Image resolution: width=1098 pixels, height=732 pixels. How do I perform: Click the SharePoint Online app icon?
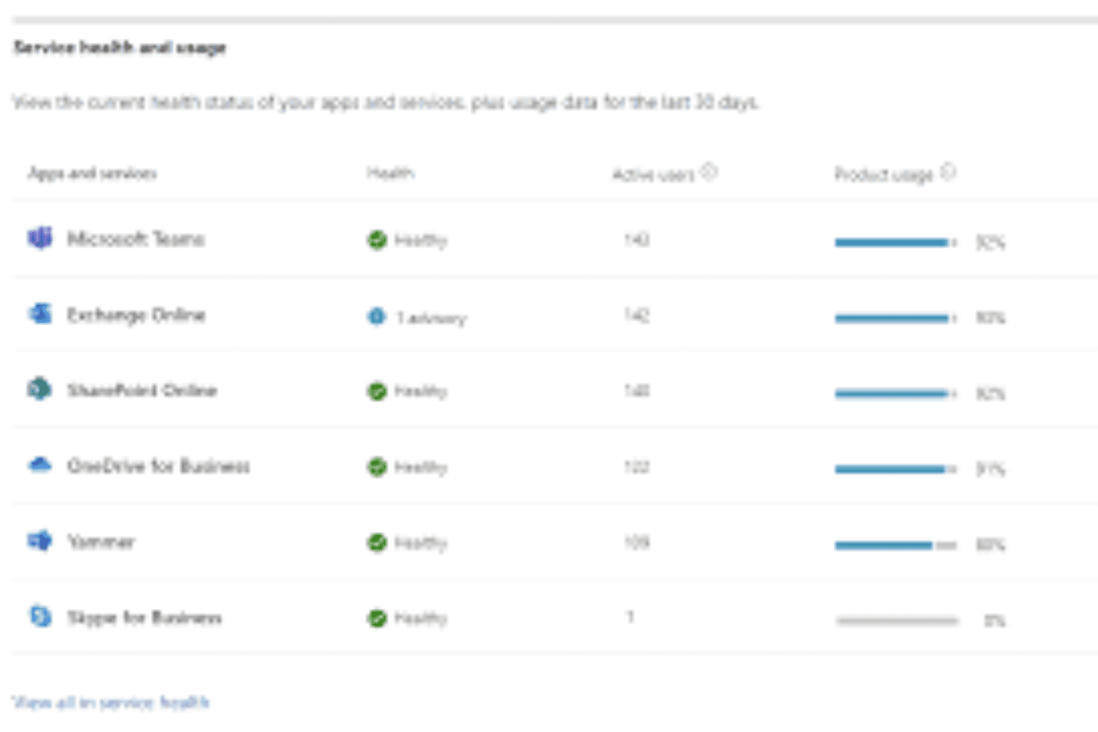click(40, 389)
